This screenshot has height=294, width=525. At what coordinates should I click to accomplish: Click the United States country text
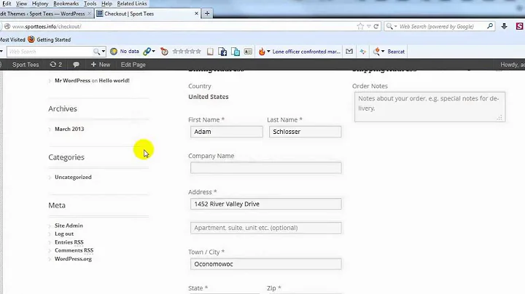[x=209, y=97]
